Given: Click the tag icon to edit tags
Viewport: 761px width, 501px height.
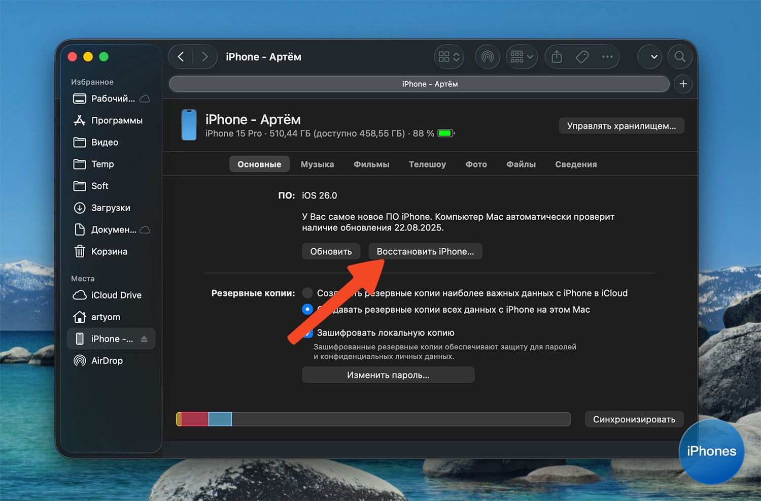Looking at the screenshot, I should tap(582, 57).
